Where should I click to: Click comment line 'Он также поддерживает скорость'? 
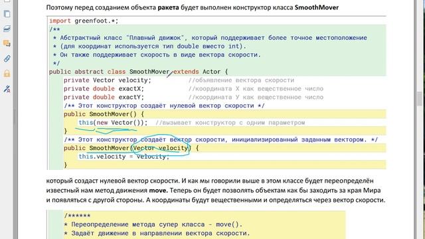[x=157, y=54]
